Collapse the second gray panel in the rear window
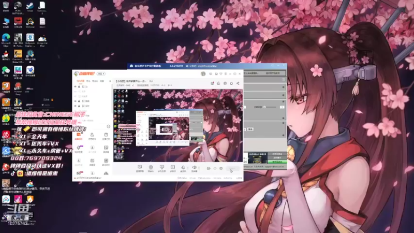414x233 pixels. 283,95
